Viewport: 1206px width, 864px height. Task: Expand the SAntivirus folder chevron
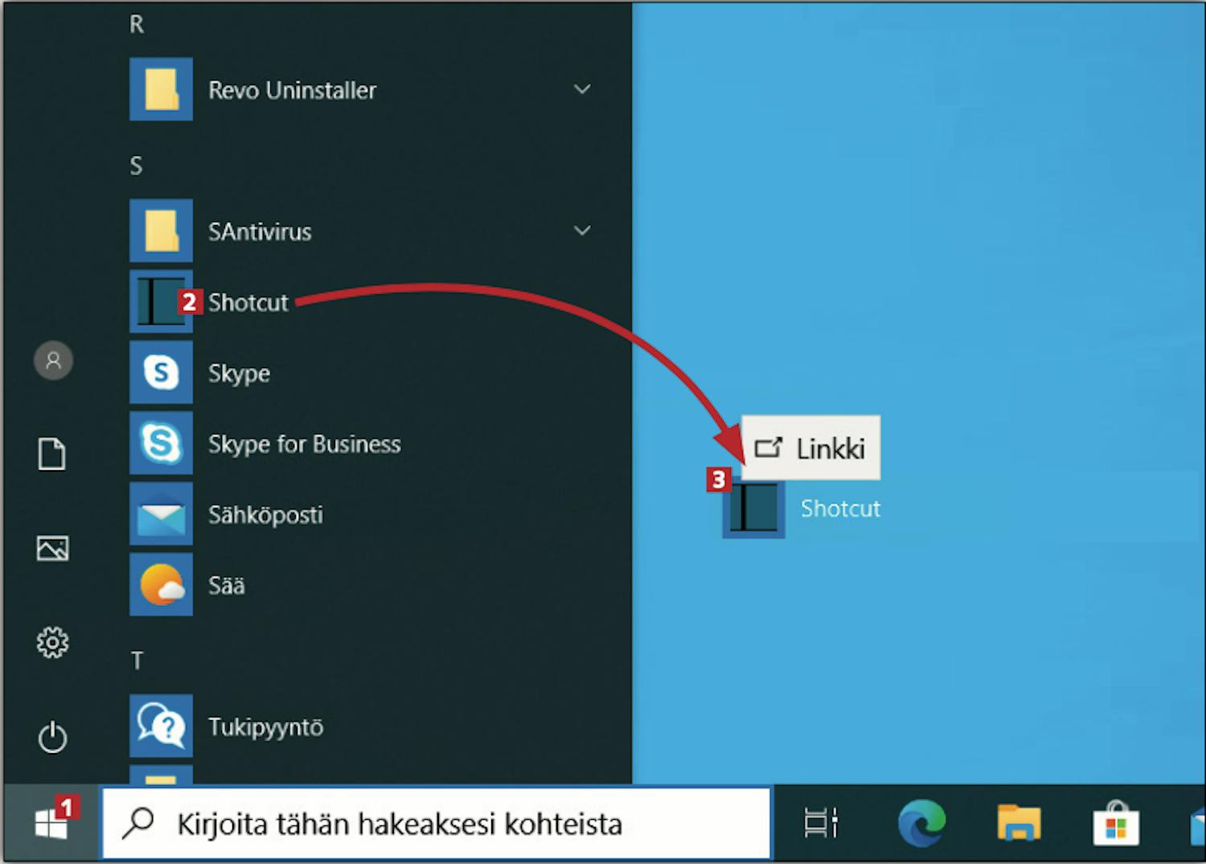(x=582, y=231)
